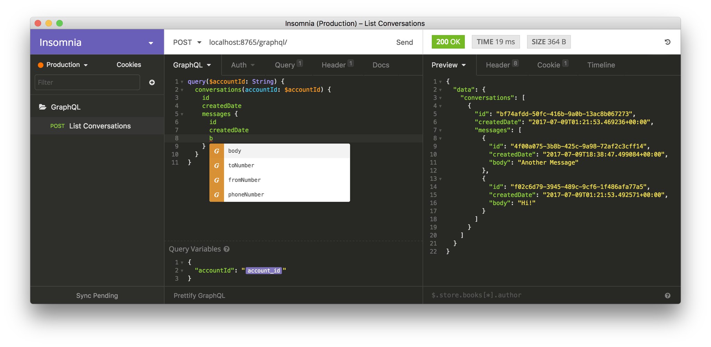
Task: Open the Cookies manager
Action: (129, 65)
